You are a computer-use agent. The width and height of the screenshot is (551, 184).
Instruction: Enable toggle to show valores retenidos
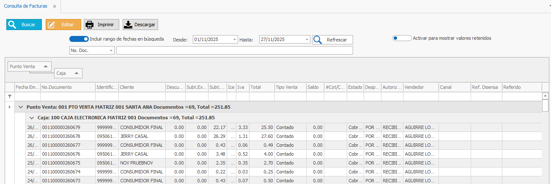402,38
